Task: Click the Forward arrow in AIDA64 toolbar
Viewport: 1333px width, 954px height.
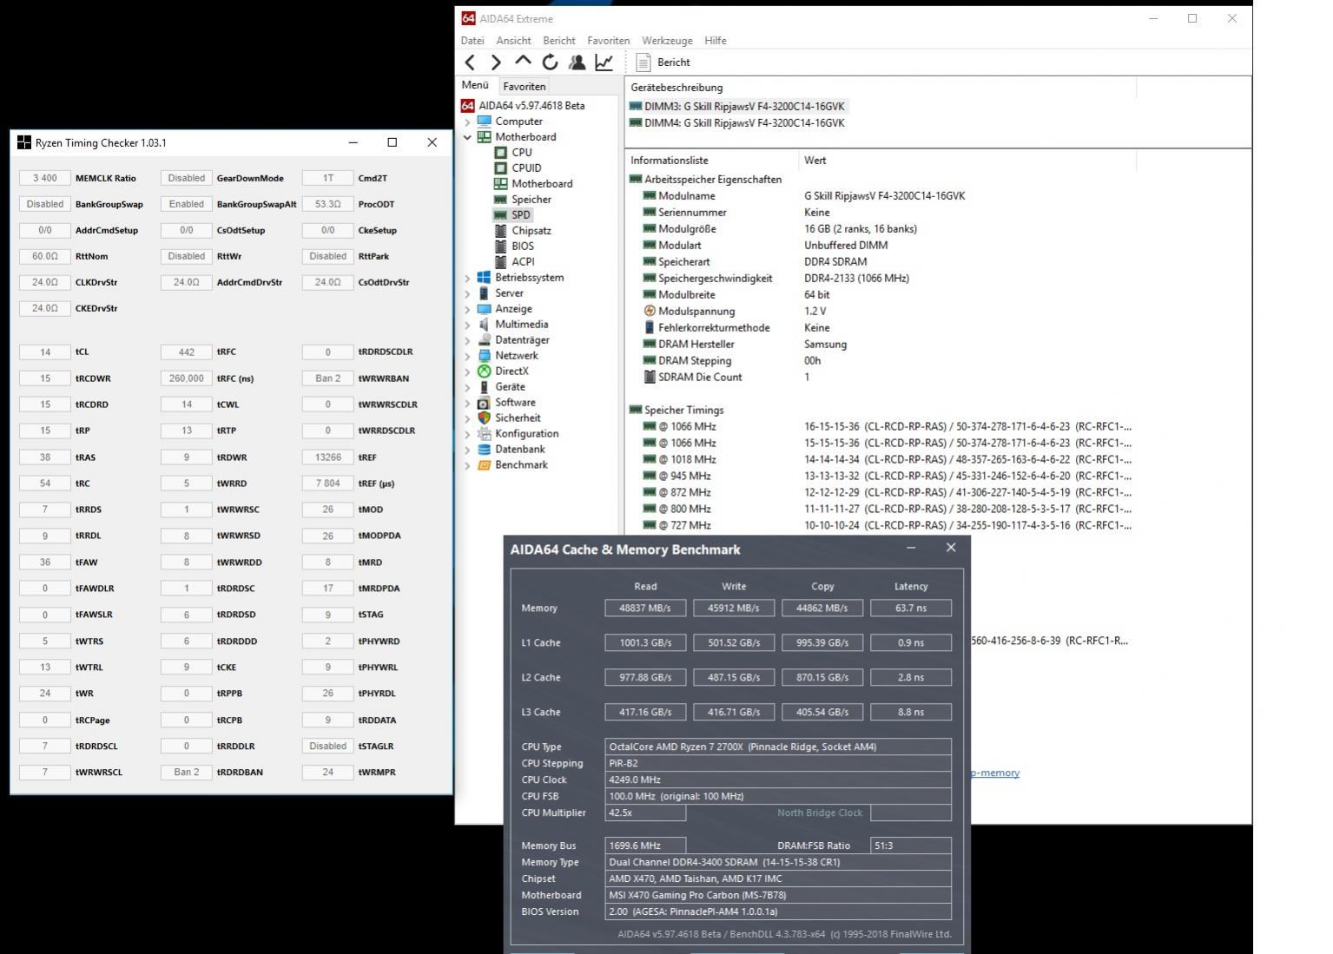Action: pos(496,62)
